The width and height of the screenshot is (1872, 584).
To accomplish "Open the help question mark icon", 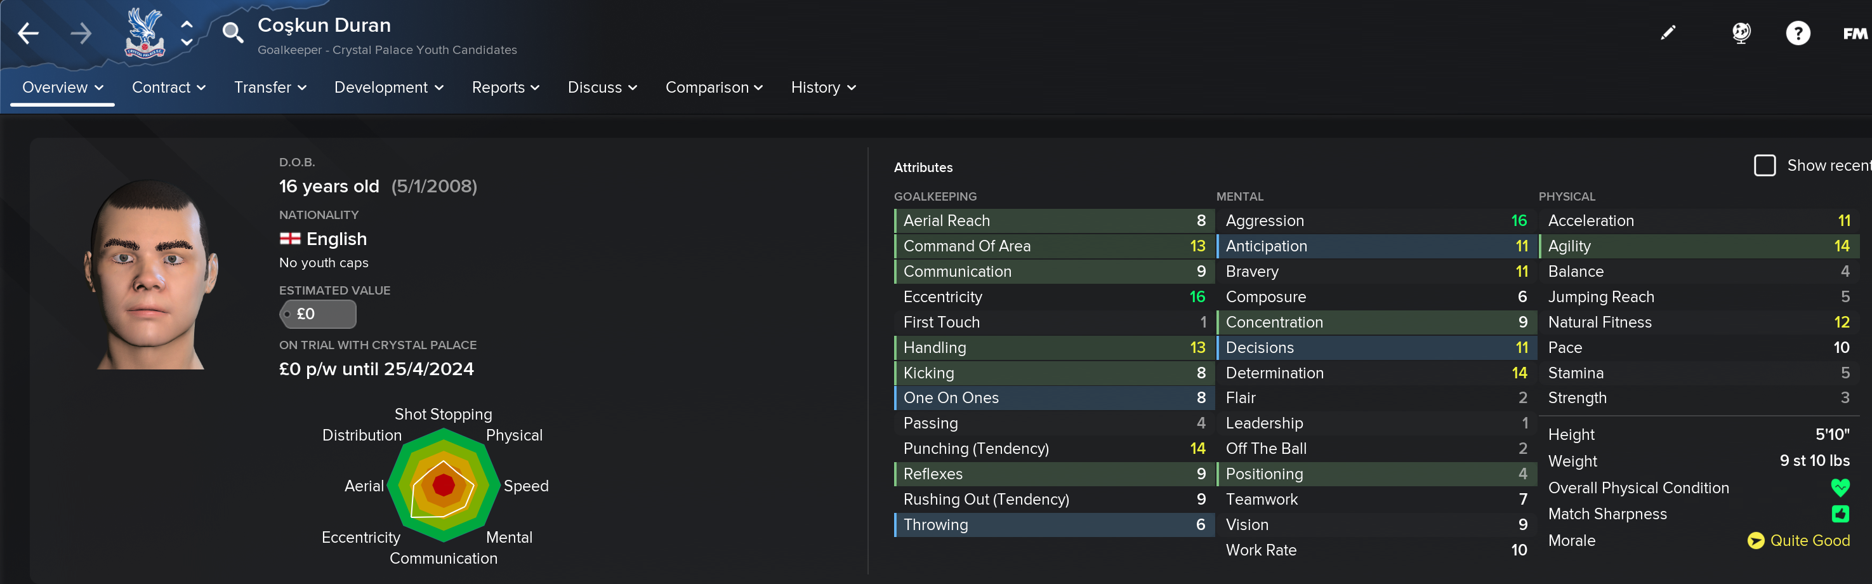I will pos(1797,34).
